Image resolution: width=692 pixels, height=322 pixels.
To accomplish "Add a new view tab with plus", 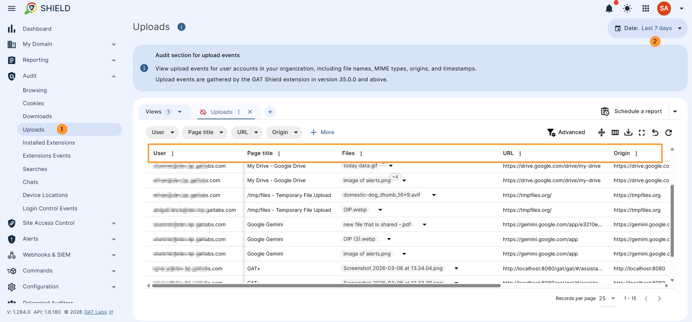I will [270, 112].
